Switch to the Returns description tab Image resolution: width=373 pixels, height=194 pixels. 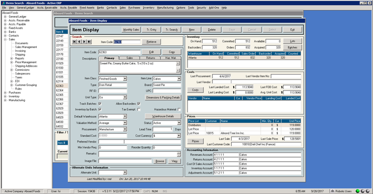tap(150, 58)
